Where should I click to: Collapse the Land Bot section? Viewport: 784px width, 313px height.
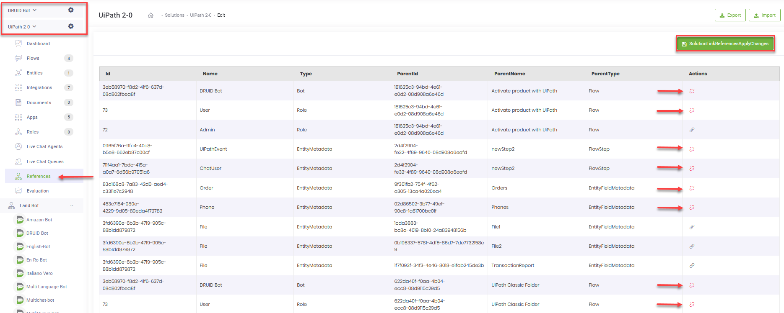[72, 205]
